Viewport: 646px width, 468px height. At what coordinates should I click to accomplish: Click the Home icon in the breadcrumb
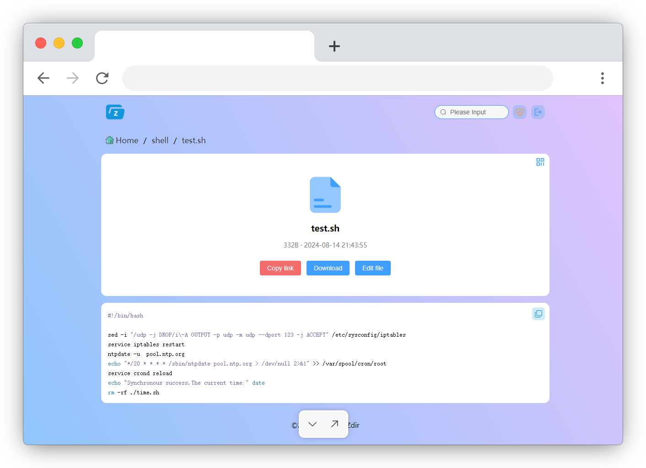pos(109,140)
